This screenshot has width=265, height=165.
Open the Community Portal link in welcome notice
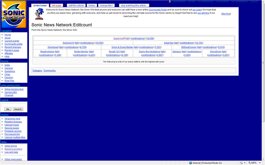157,10
